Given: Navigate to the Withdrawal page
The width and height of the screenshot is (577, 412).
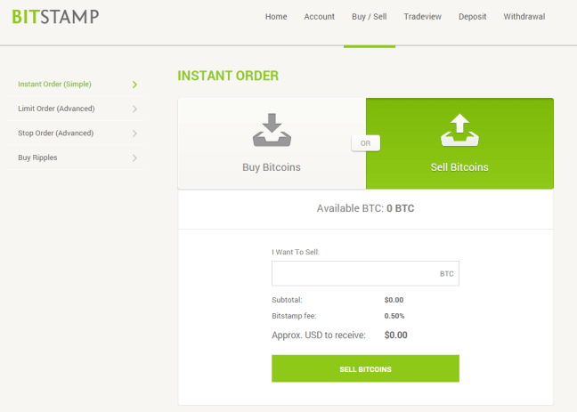Looking at the screenshot, I should [x=524, y=17].
